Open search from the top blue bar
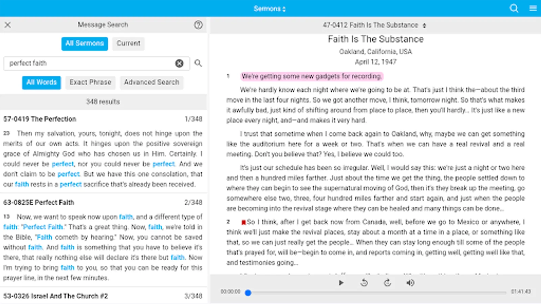 [x=514, y=8]
